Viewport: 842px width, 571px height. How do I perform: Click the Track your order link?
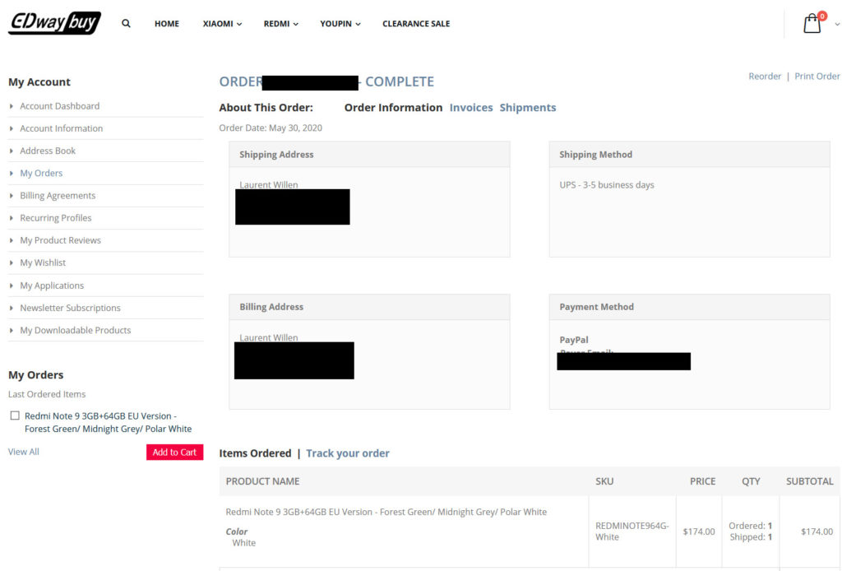348,453
